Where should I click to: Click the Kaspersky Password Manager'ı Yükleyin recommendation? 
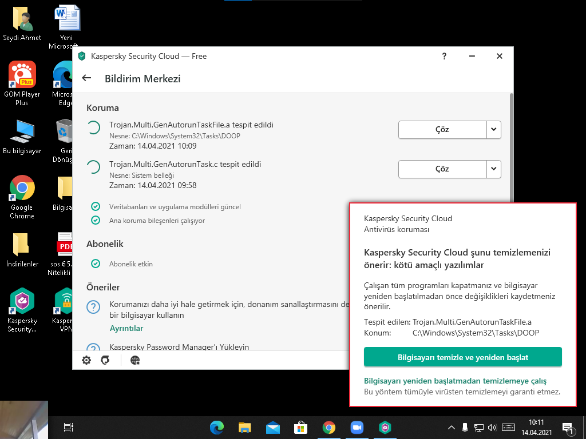pos(179,347)
